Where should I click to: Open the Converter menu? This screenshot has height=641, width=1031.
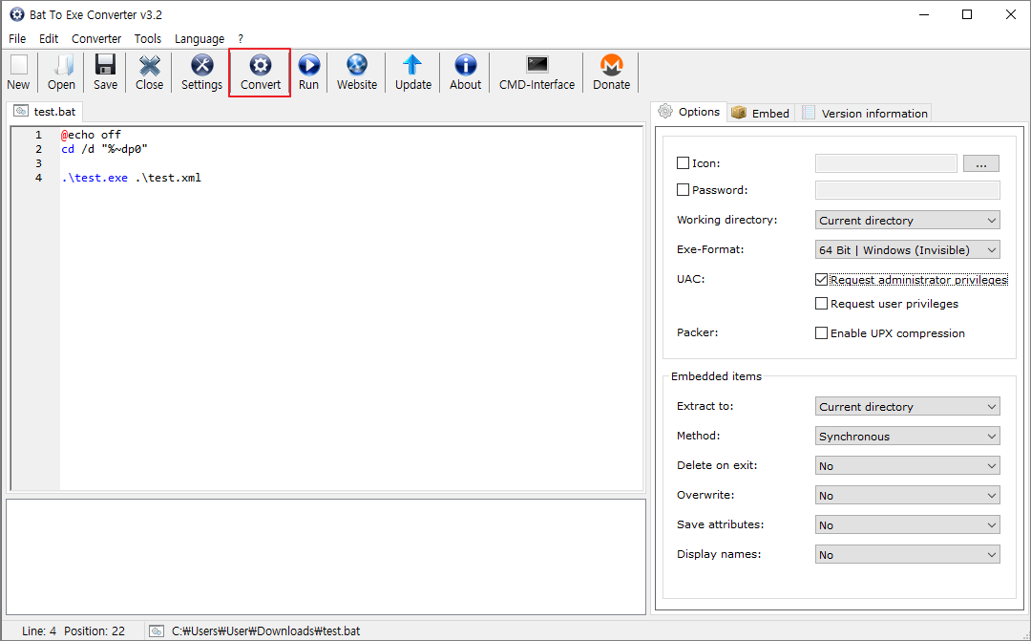click(x=96, y=39)
